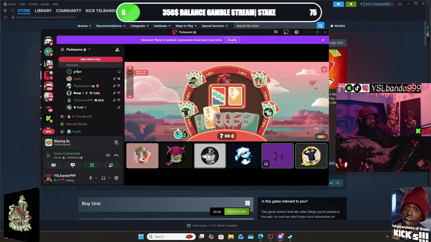The height and width of the screenshot is (242, 431).
Task: Expand the Categories dropdown in Steam store
Action: pos(140,26)
